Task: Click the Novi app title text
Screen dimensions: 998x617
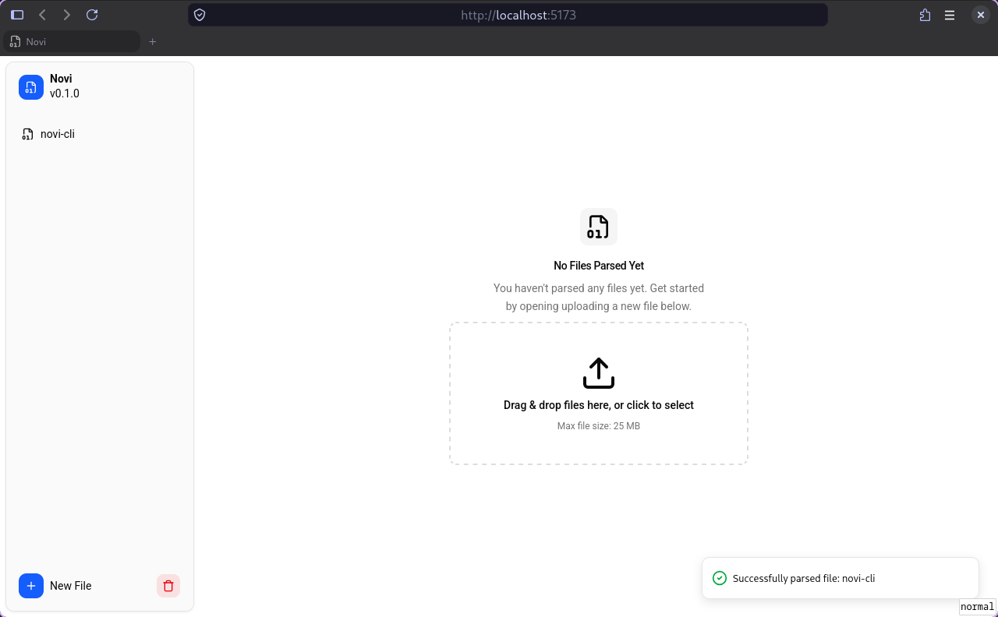Action: [61, 79]
